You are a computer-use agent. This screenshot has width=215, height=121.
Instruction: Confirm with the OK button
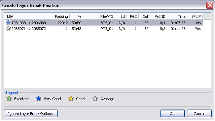click(172, 114)
